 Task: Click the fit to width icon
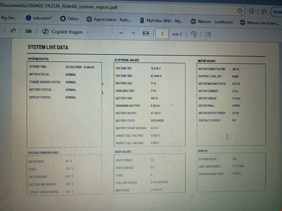146,33
